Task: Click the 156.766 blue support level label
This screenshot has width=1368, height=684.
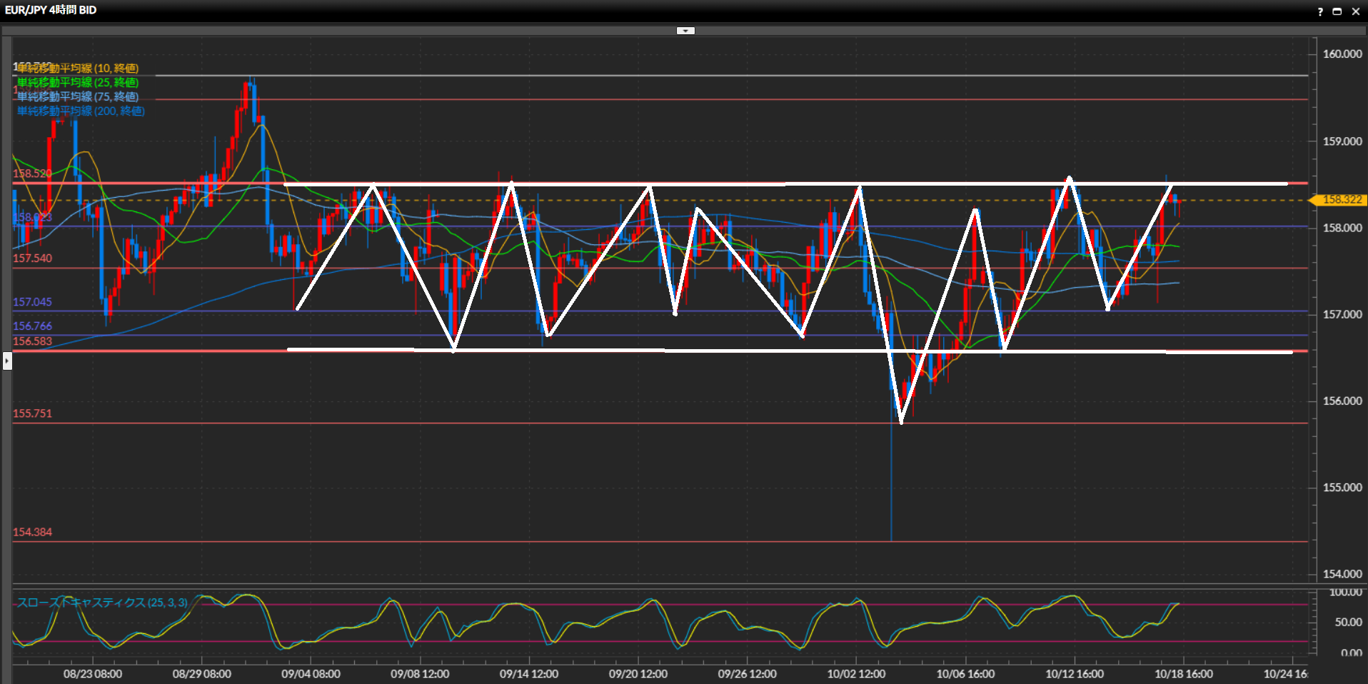Action: (32, 326)
